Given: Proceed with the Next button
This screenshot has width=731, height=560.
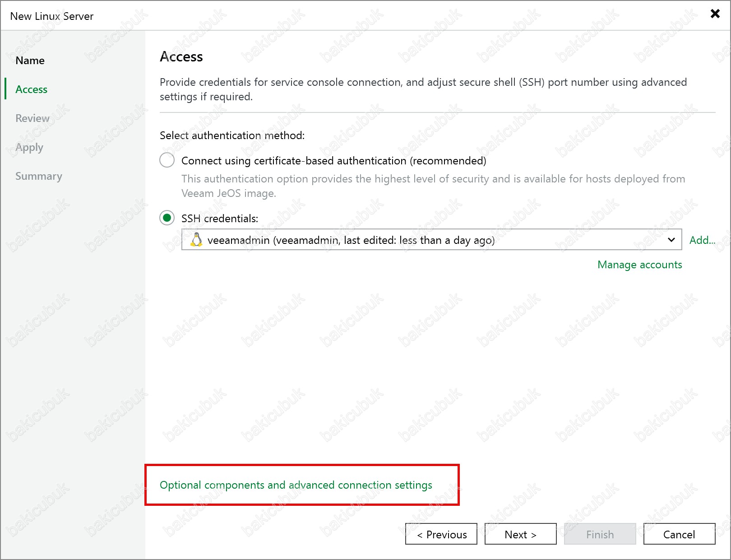Looking at the screenshot, I should coord(521,534).
